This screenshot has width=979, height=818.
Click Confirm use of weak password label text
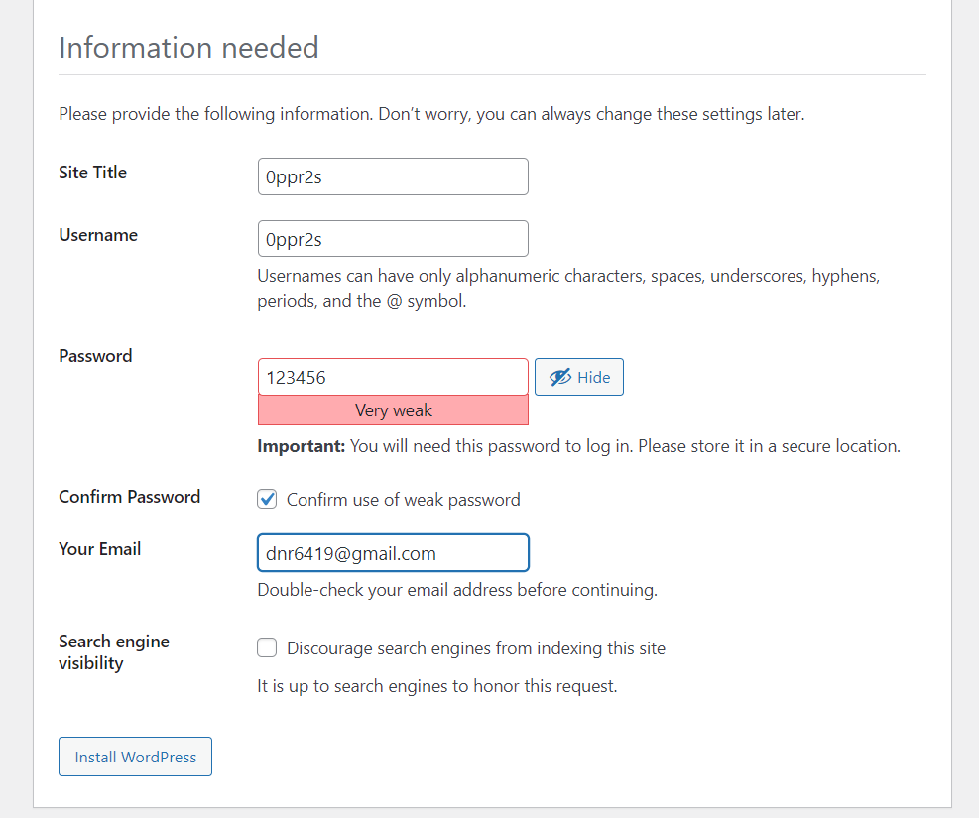(x=404, y=500)
